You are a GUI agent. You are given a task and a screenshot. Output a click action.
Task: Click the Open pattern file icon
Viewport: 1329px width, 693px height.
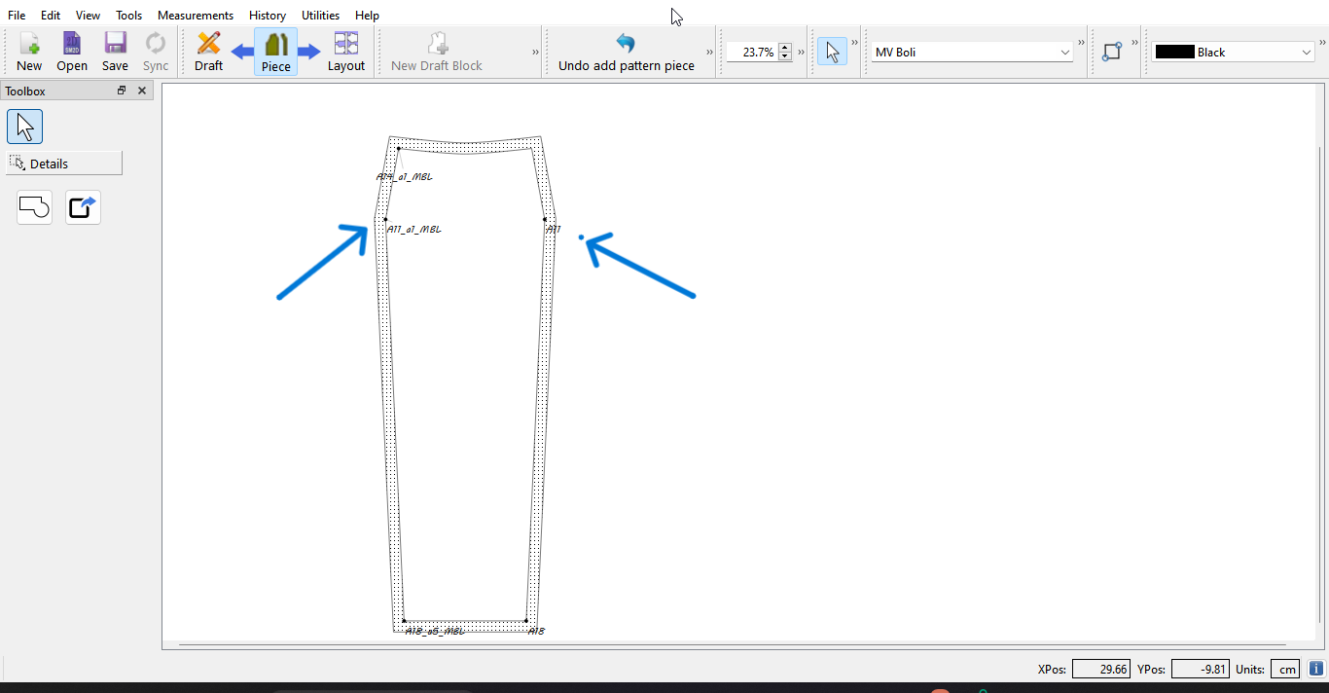pos(72,52)
